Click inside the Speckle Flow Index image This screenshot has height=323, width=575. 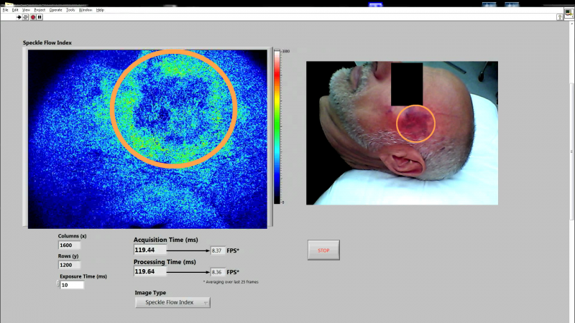(147, 139)
